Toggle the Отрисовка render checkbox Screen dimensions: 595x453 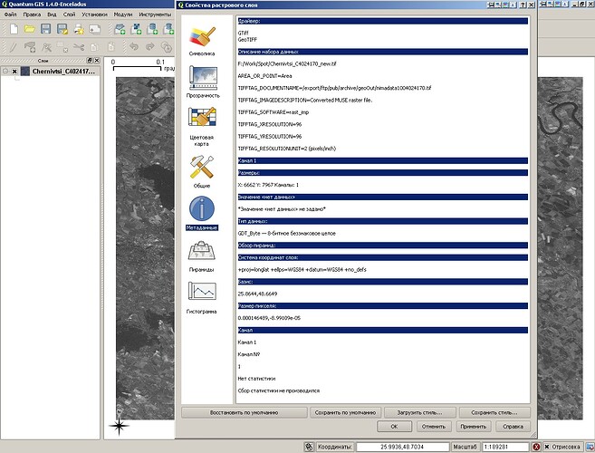(547, 447)
